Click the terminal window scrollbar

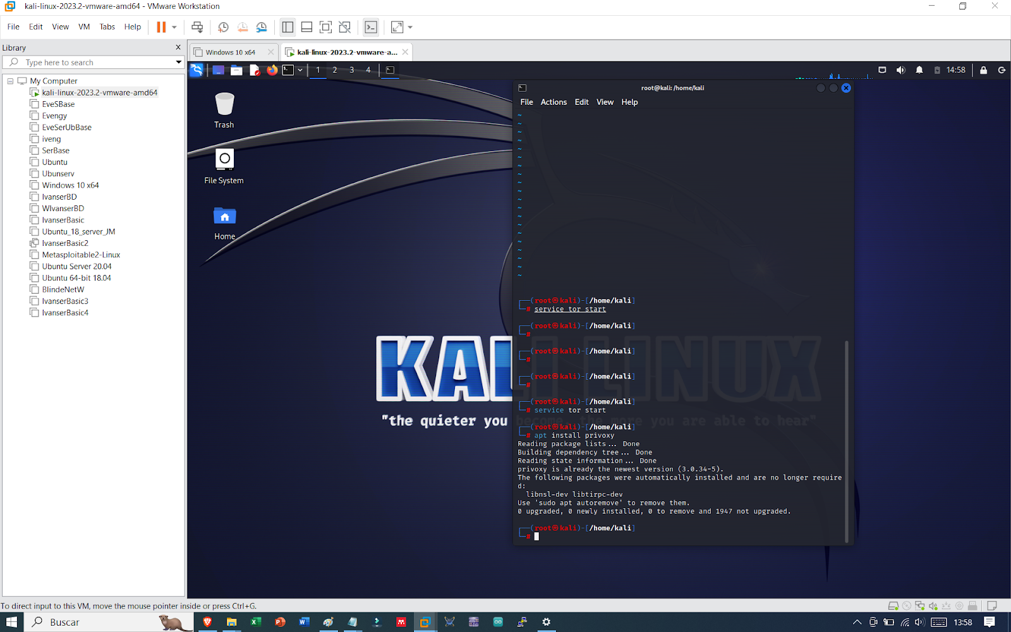point(847,441)
